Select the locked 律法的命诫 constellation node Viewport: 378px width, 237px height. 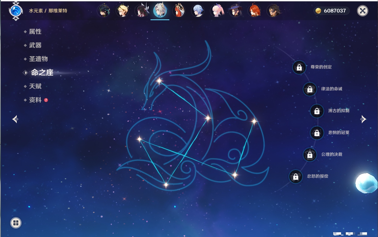pyautogui.click(x=310, y=89)
